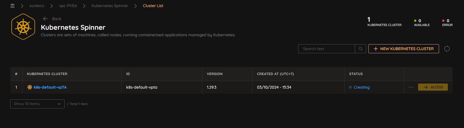Click New Kubernetes Cluster button
The height and width of the screenshot is (128, 464).
point(404,49)
